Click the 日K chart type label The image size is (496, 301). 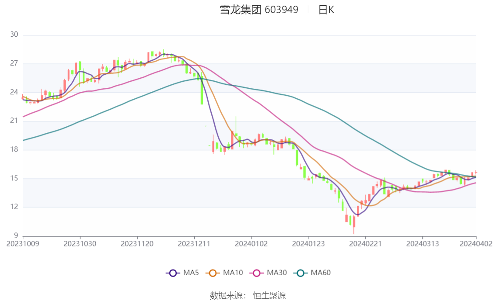coord(326,10)
